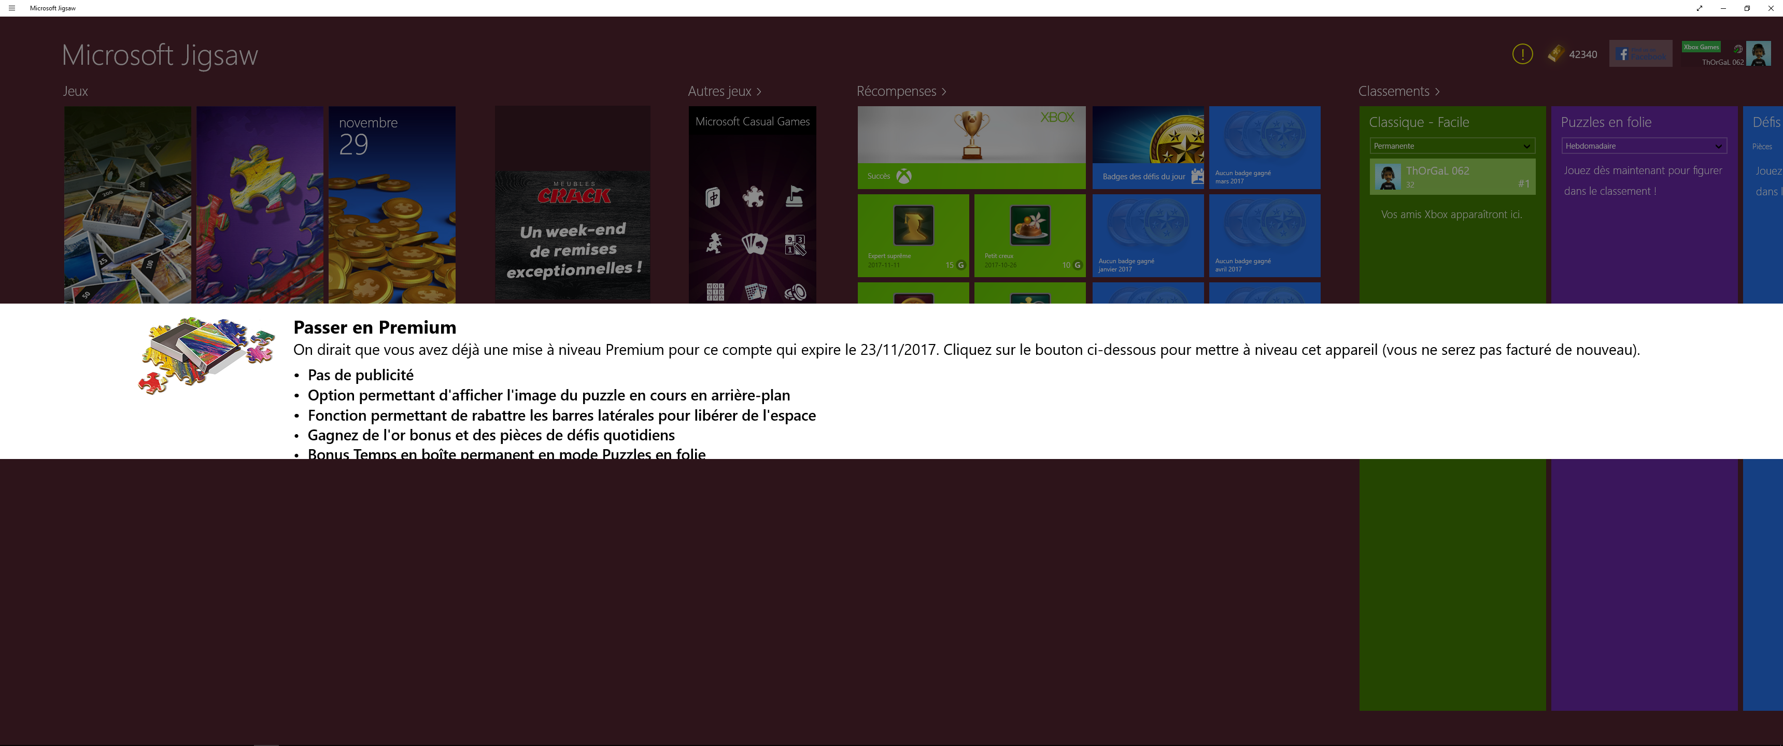Launch the word grid game icon
The width and height of the screenshot is (1783, 746).
715,292
